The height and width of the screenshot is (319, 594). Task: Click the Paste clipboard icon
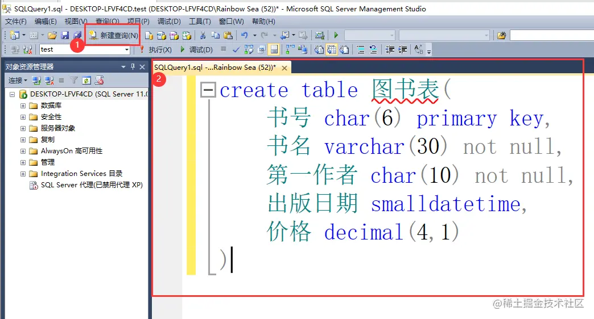coord(228,35)
